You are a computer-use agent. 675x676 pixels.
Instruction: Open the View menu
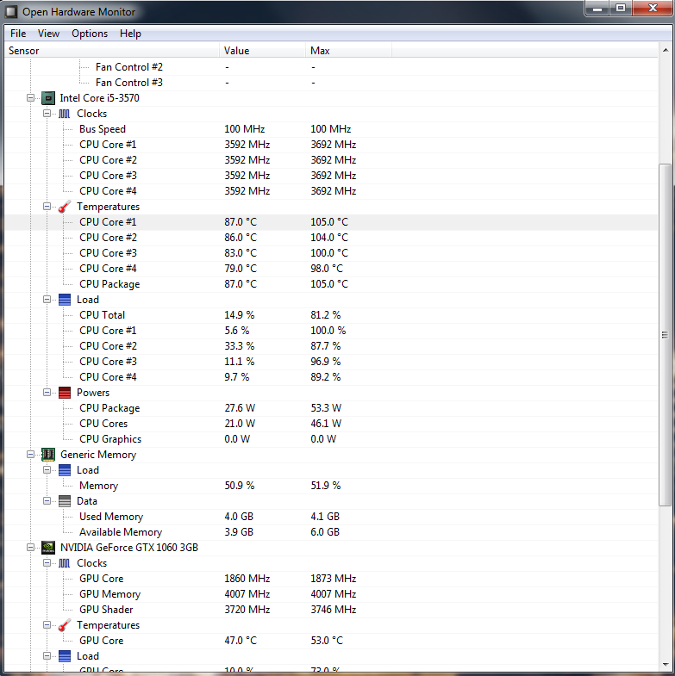click(48, 34)
